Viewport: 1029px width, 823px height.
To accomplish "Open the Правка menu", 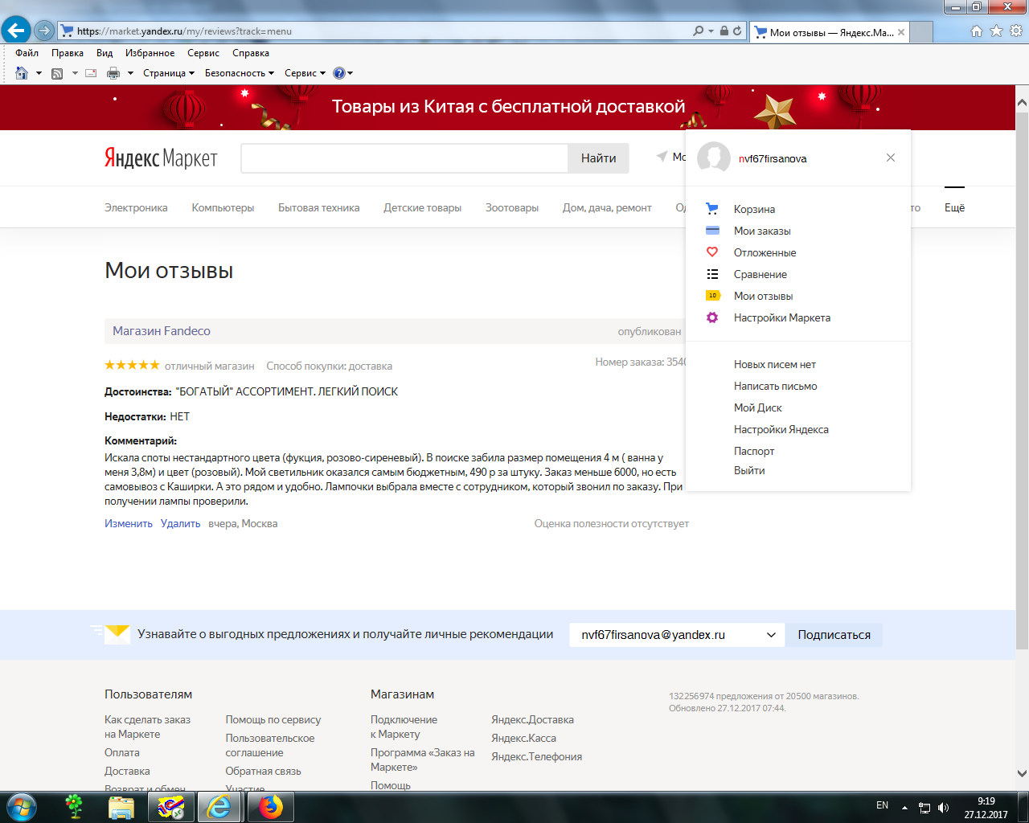I will [68, 53].
